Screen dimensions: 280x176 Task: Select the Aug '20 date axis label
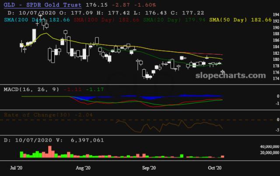(x=83, y=168)
